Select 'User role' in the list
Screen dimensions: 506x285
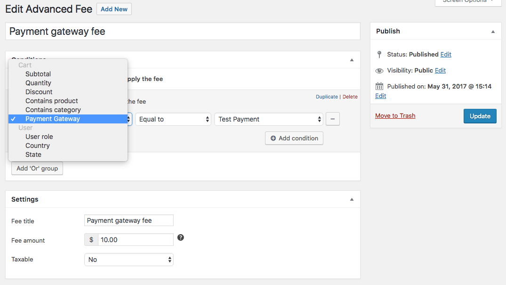[68, 137]
